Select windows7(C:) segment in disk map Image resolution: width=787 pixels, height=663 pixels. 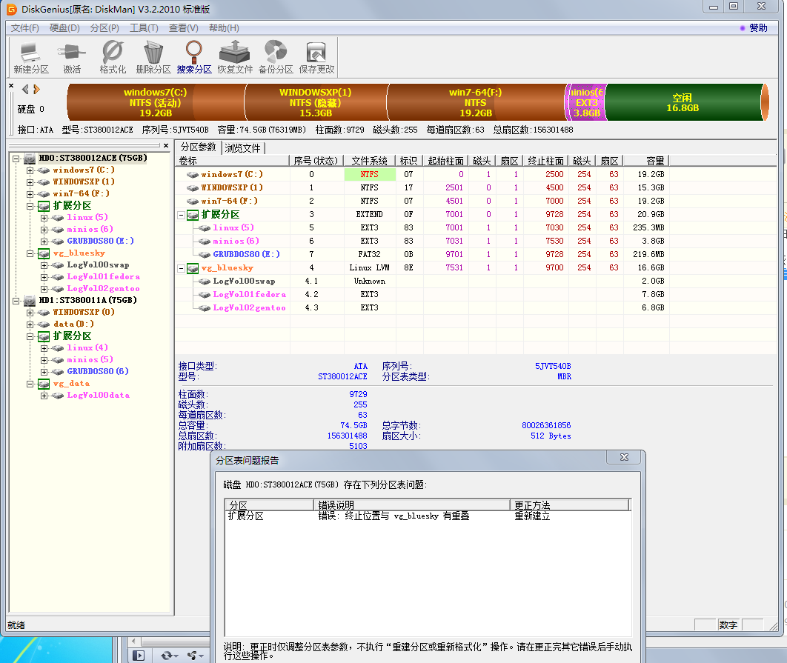[156, 102]
